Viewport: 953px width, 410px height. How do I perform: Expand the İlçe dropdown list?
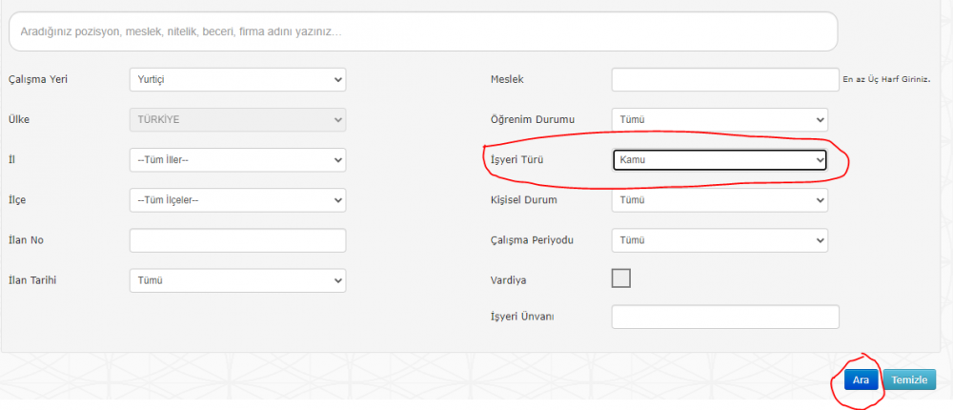click(x=236, y=200)
